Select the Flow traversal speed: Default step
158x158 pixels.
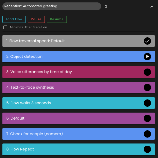79,41
